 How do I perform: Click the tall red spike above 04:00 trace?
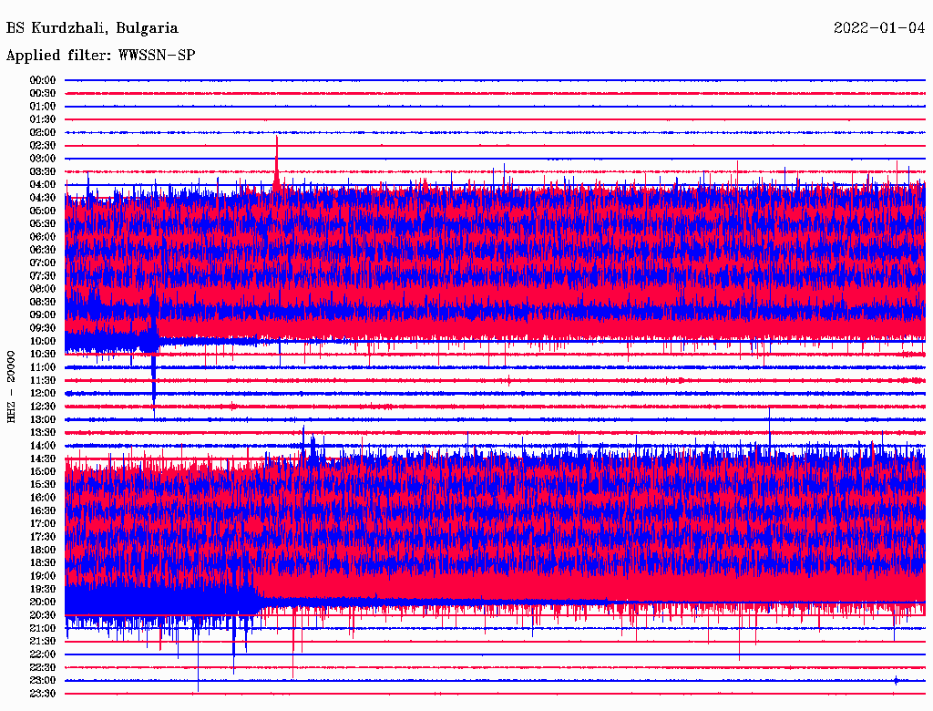coord(277,155)
